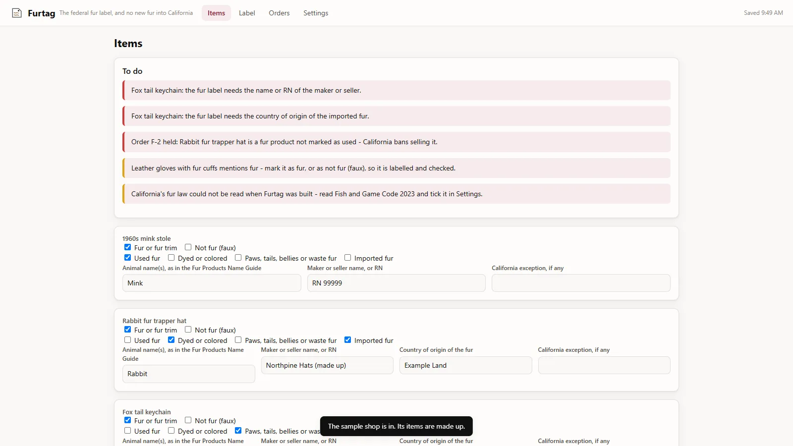Viewport: 793px width, 446px height.
Task: Select the Order F-2 held alert
Action: click(x=396, y=142)
